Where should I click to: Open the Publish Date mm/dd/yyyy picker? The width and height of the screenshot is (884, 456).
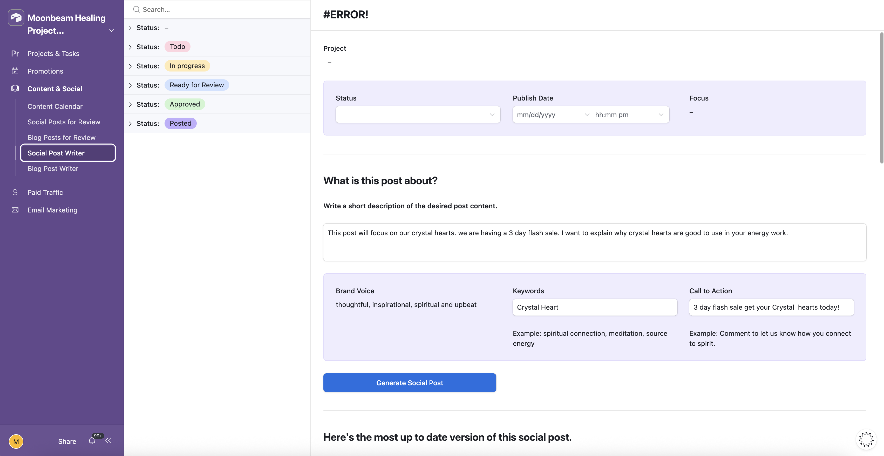[x=553, y=115]
